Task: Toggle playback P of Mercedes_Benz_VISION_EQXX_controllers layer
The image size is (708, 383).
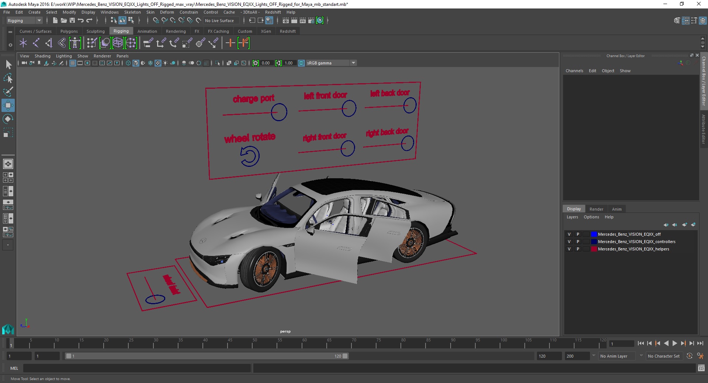Action: coord(578,242)
